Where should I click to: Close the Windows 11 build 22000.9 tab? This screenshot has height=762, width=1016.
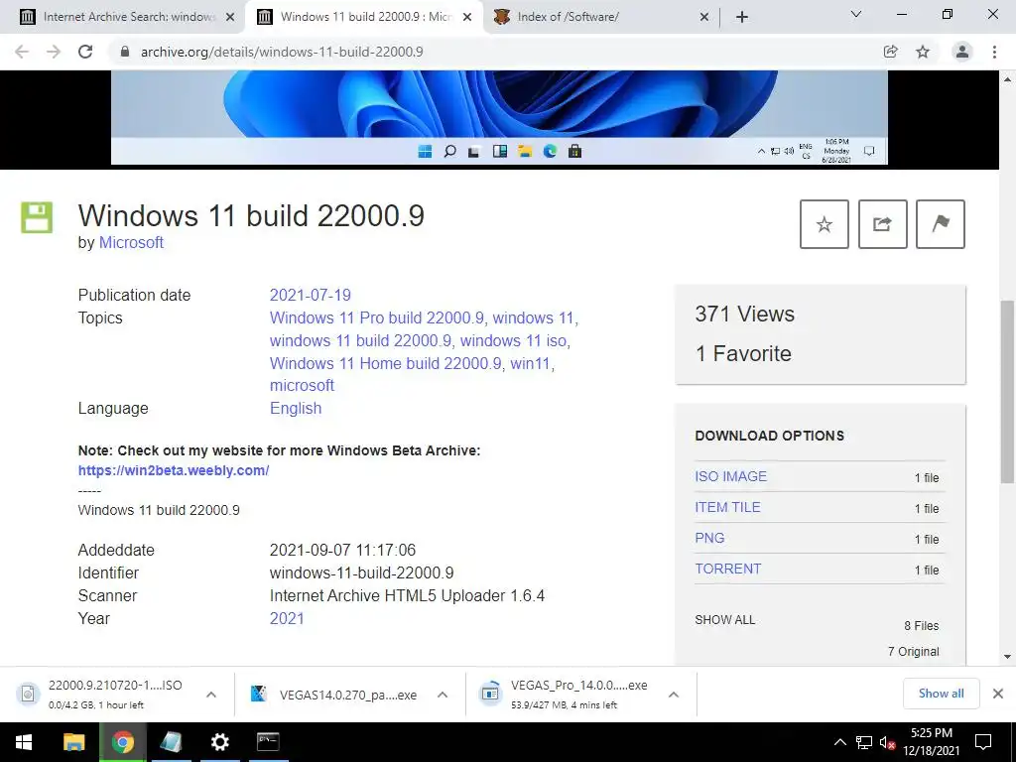click(467, 17)
